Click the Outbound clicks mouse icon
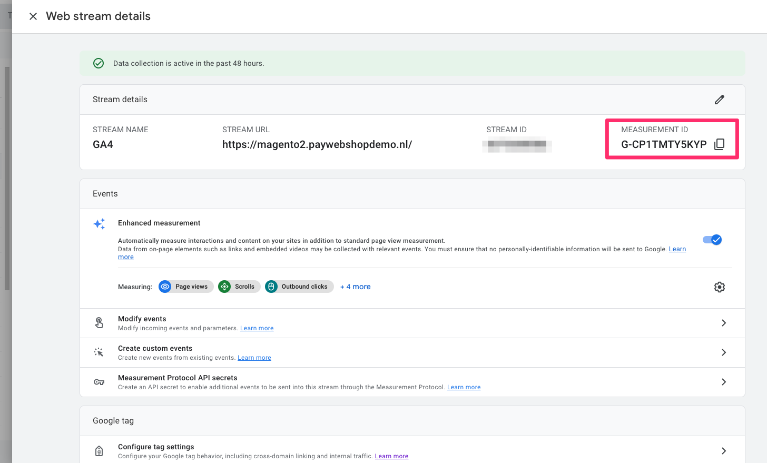This screenshot has width=767, height=463. 271,287
